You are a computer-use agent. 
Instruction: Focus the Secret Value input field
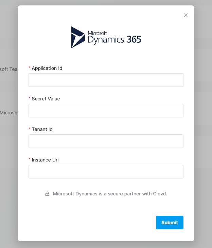coord(106,111)
